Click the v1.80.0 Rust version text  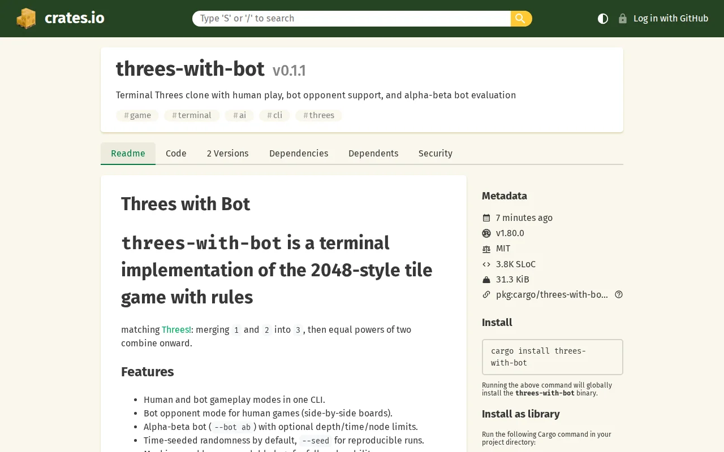pyautogui.click(x=510, y=233)
